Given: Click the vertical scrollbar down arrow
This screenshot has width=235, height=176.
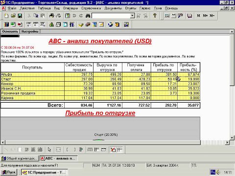Looking at the screenshot, I should click(x=232, y=138).
